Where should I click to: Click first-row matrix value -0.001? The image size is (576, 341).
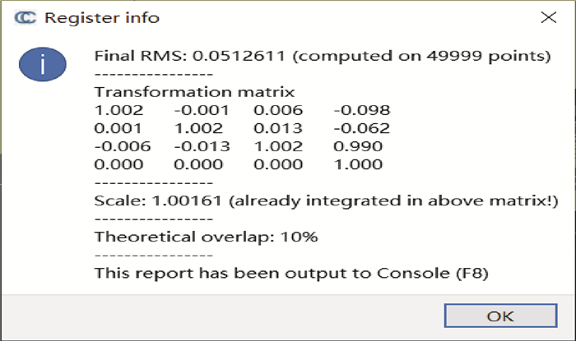(198, 110)
